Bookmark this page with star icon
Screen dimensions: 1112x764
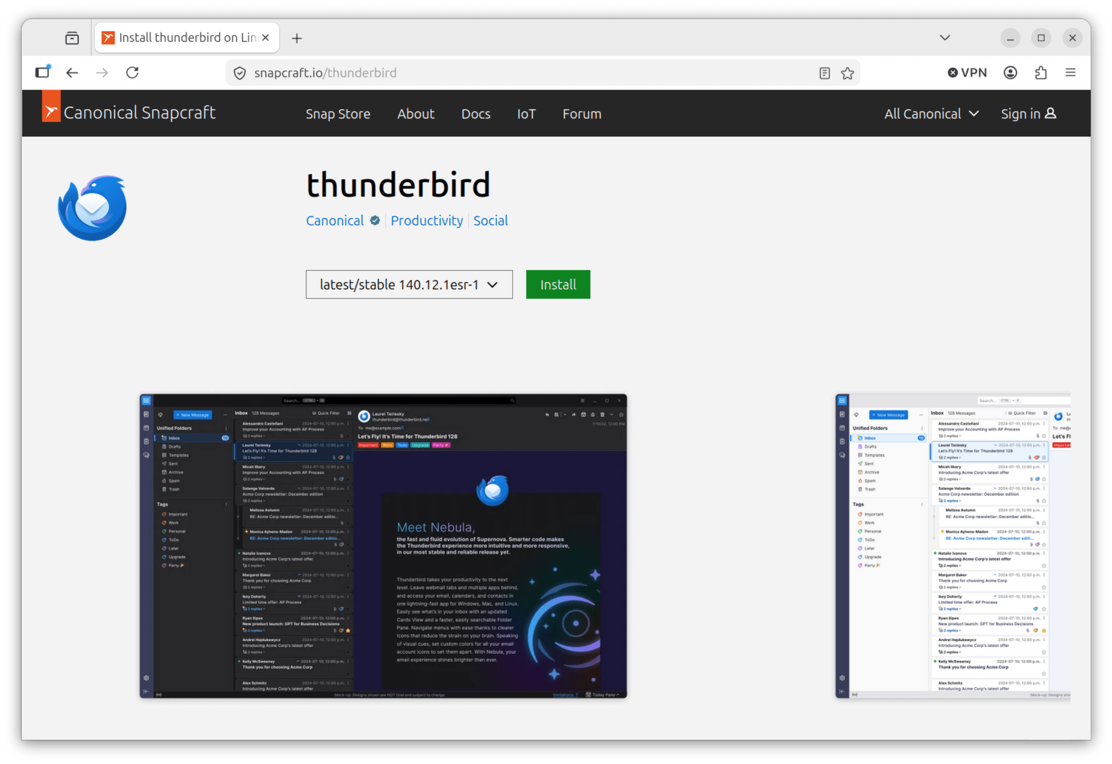click(x=847, y=73)
